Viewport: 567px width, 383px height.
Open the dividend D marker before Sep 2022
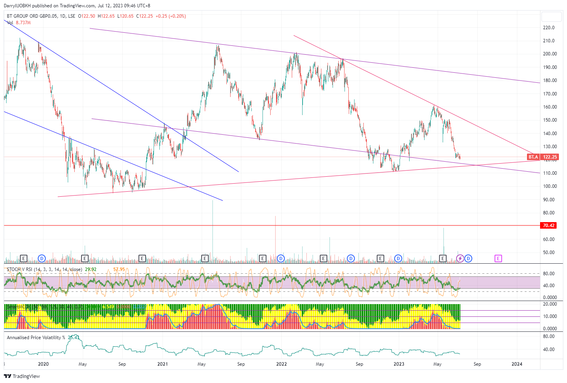pos(351,258)
